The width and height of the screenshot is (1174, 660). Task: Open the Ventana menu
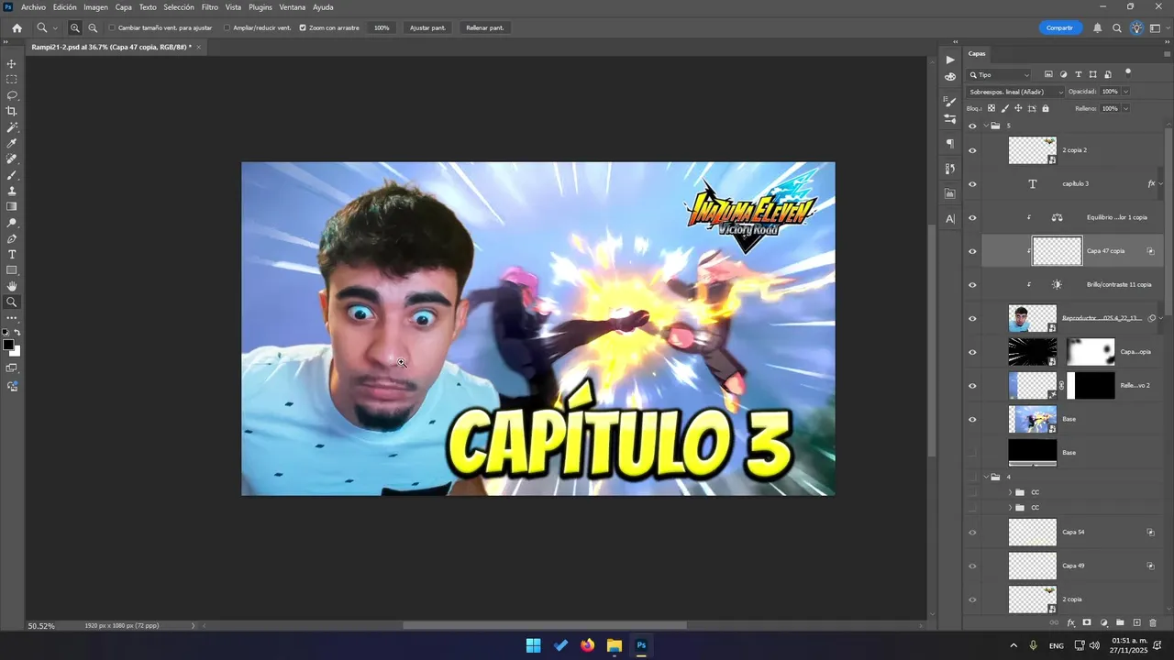[293, 7]
